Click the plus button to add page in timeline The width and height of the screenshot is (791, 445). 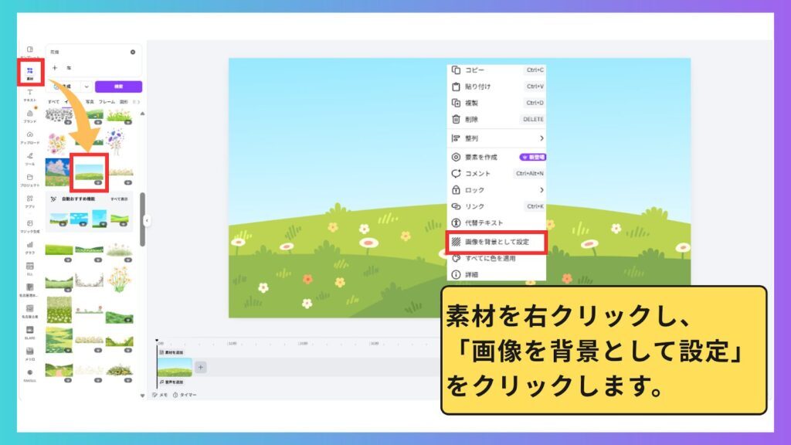pos(200,367)
